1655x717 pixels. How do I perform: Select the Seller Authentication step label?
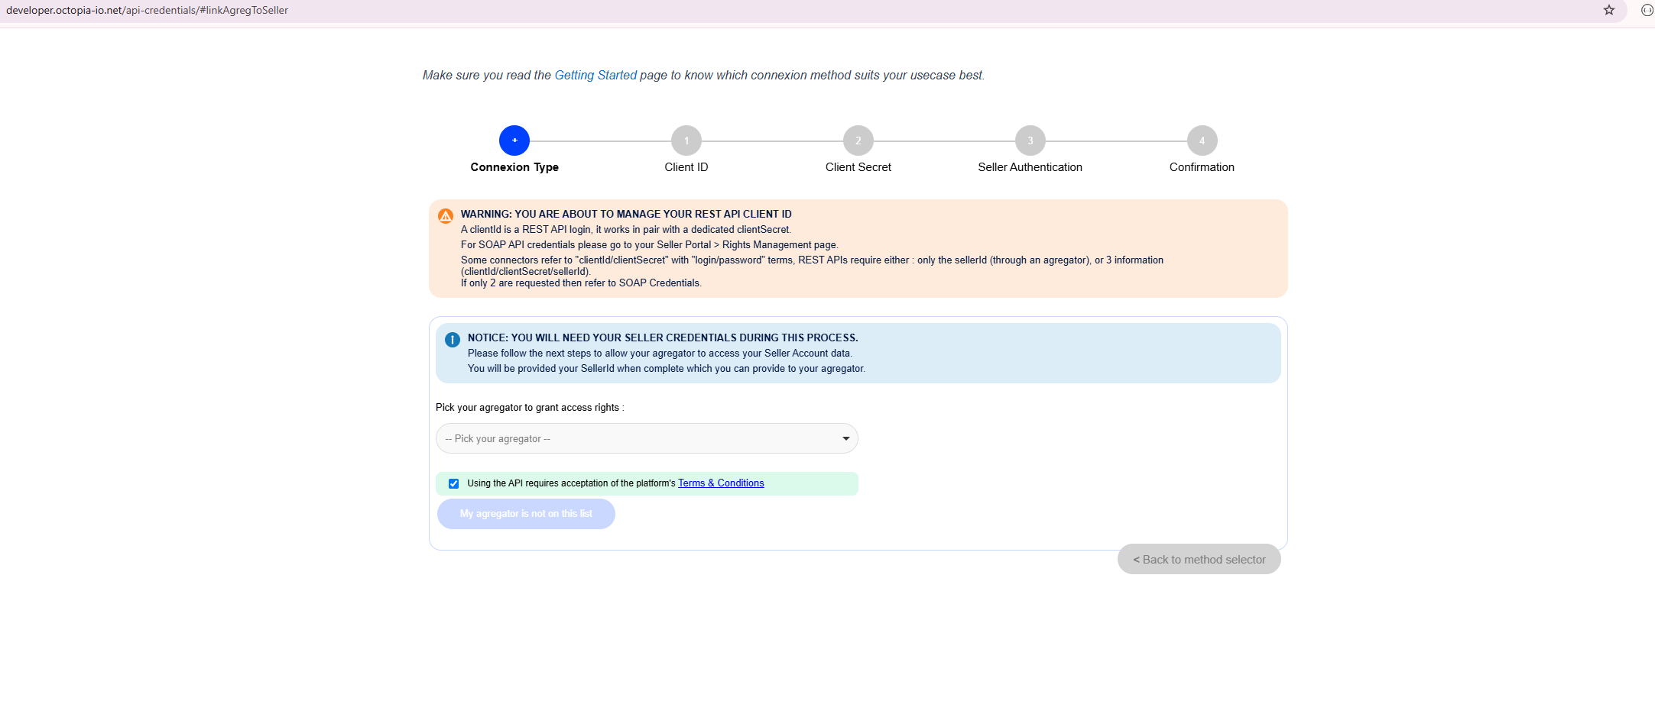click(1030, 167)
